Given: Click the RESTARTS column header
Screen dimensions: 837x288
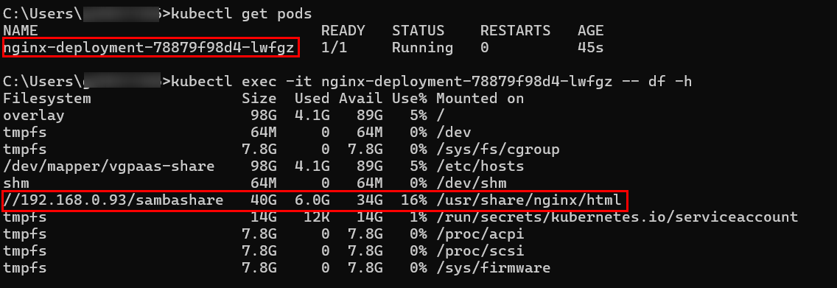Looking at the screenshot, I should coord(515,30).
